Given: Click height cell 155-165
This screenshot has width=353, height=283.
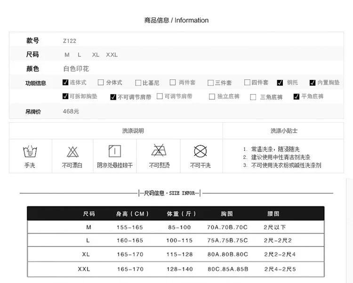Looking at the screenshot, I should tap(130, 228).
